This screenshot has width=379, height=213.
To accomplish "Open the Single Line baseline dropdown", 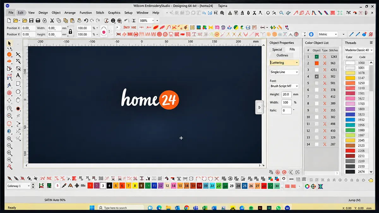I will 284,72.
